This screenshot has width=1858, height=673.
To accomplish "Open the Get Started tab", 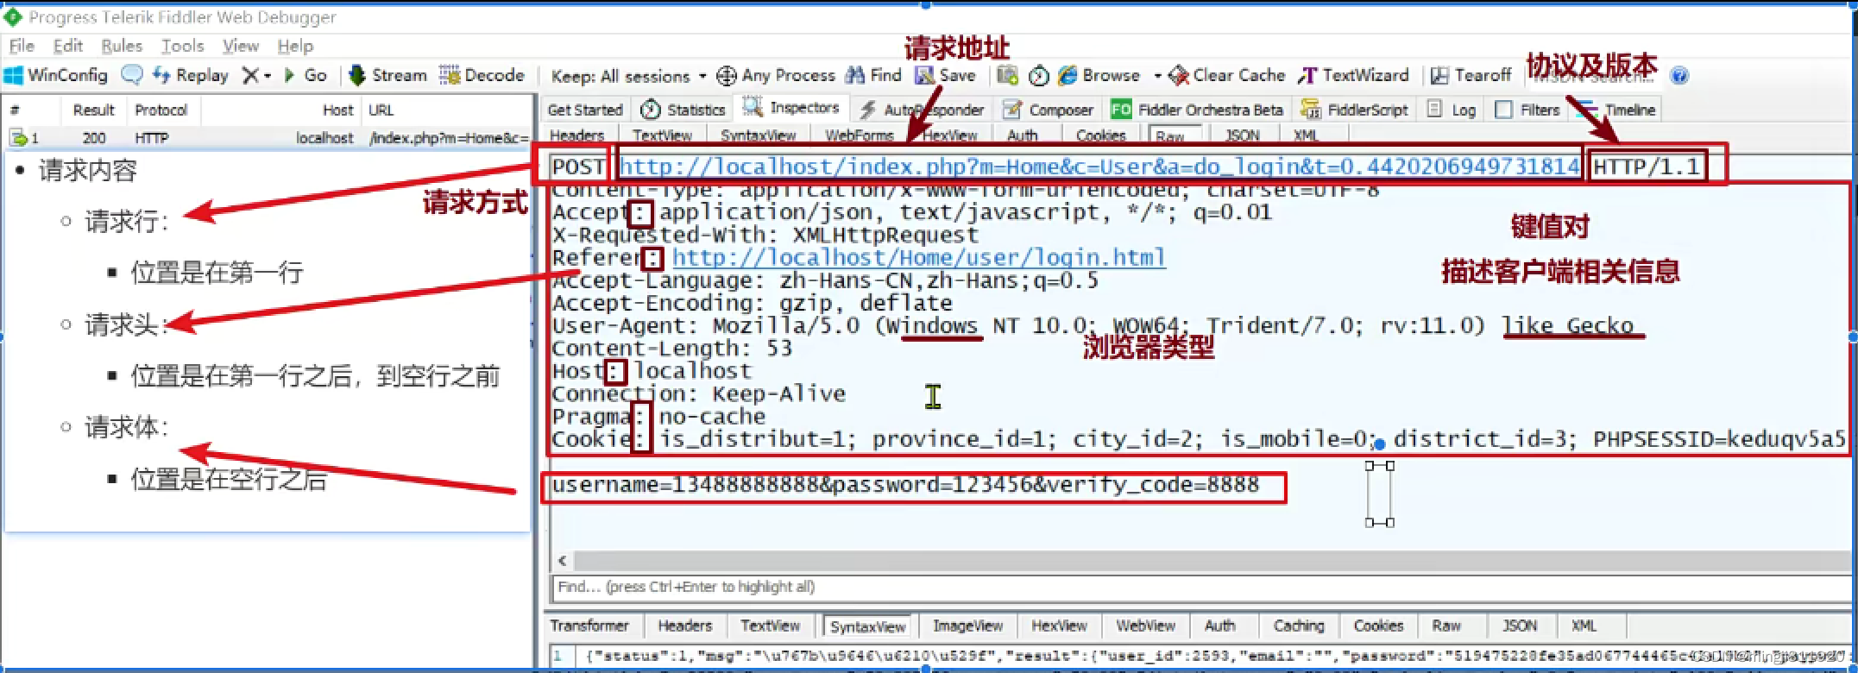I will point(585,110).
